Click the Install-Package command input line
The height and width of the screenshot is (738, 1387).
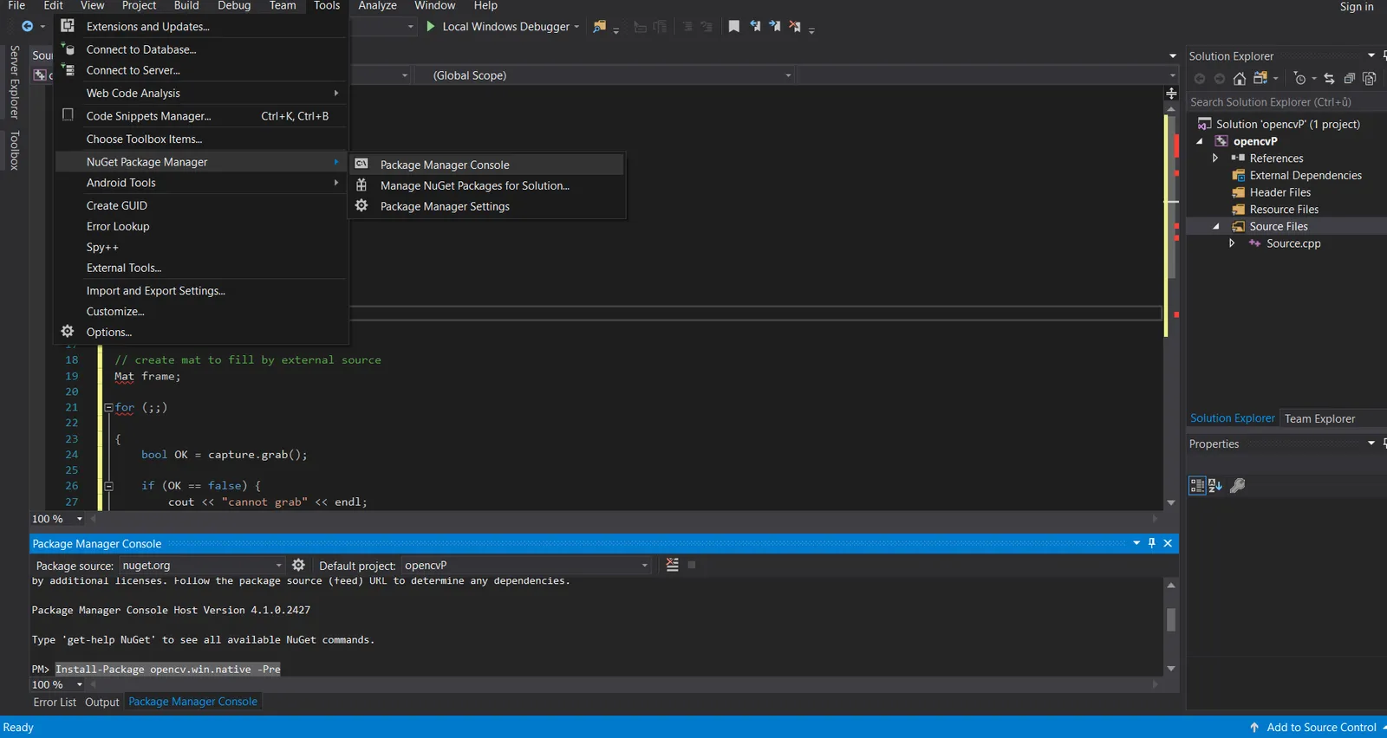tap(168, 670)
